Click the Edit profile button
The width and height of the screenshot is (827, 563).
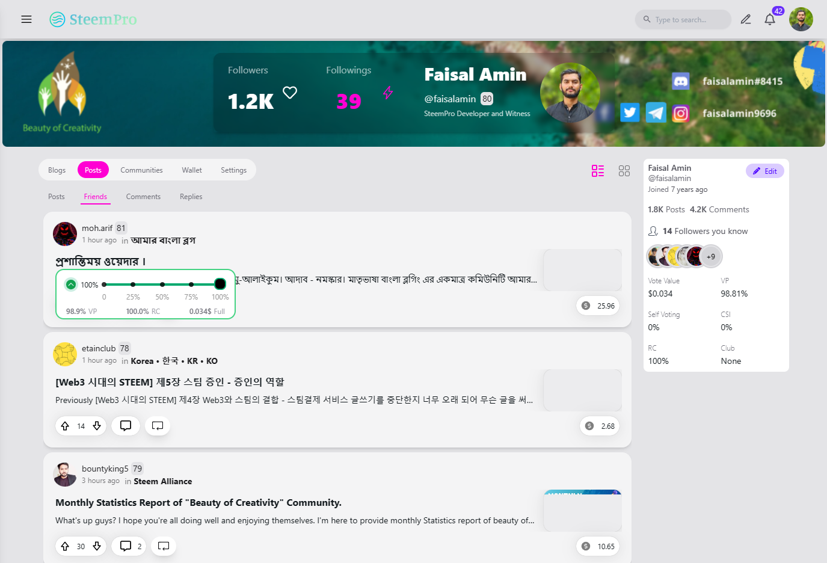click(x=765, y=171)
